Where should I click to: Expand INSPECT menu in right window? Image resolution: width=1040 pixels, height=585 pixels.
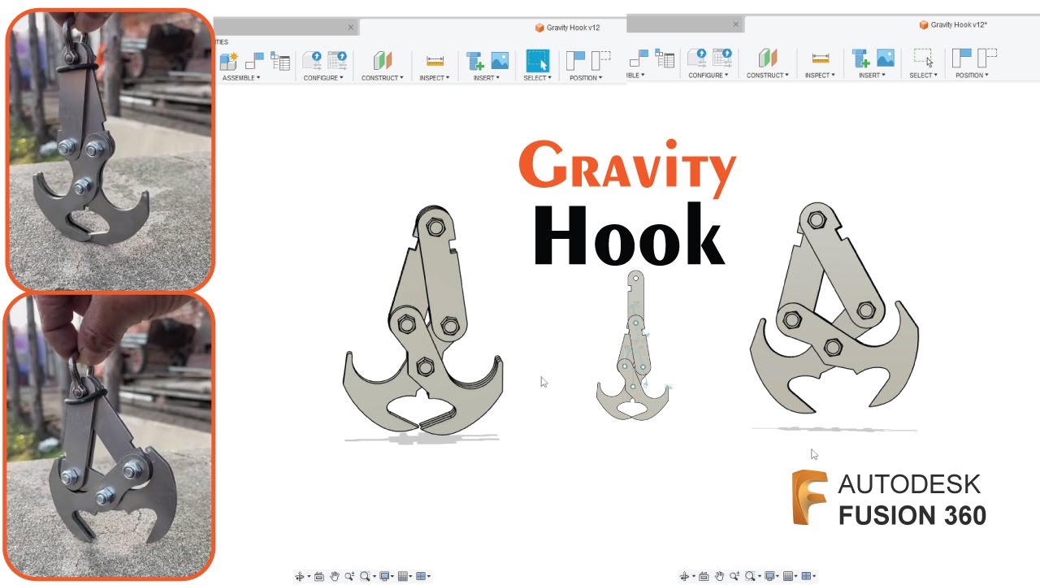(820, 75)
